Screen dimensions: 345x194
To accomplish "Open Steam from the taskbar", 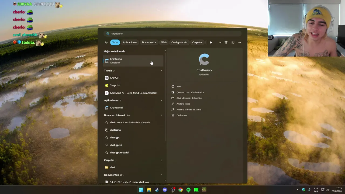I will point(157,190).
